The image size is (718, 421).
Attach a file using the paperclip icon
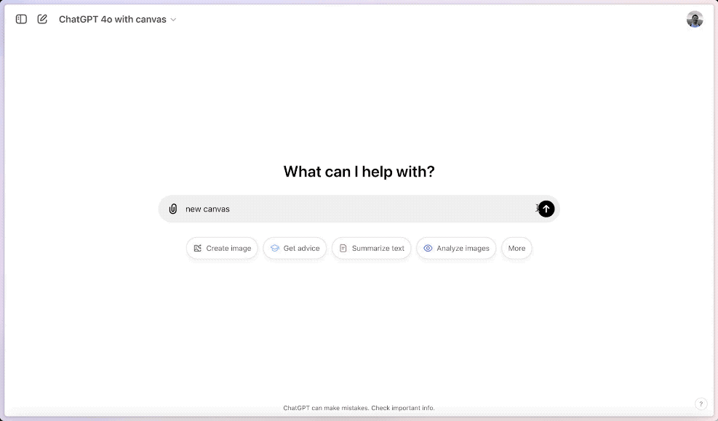tap(172, 209)
